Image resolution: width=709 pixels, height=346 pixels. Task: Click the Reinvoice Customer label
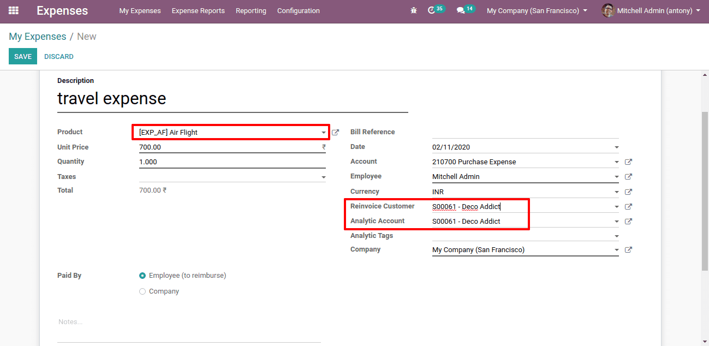(383, 206)
